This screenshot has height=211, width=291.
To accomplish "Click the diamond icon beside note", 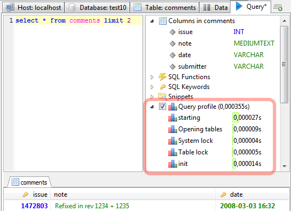I will point(173,43).
